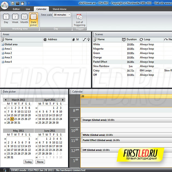Click the hardware device icon in status bar
This screenshot has width=172, height=172.
[x=5, y=170]
